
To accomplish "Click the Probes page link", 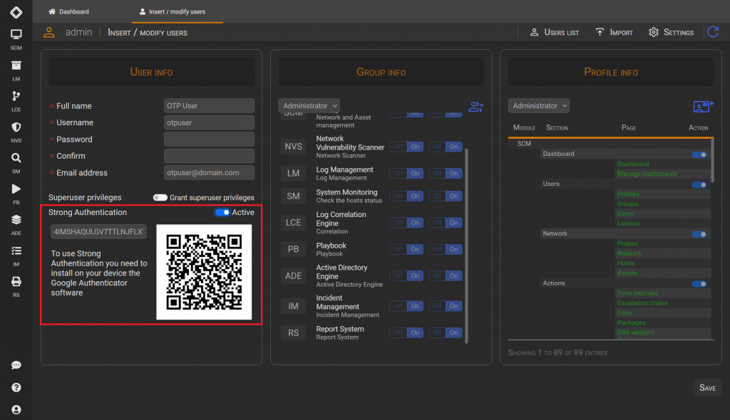I will (x=627, y=243).
